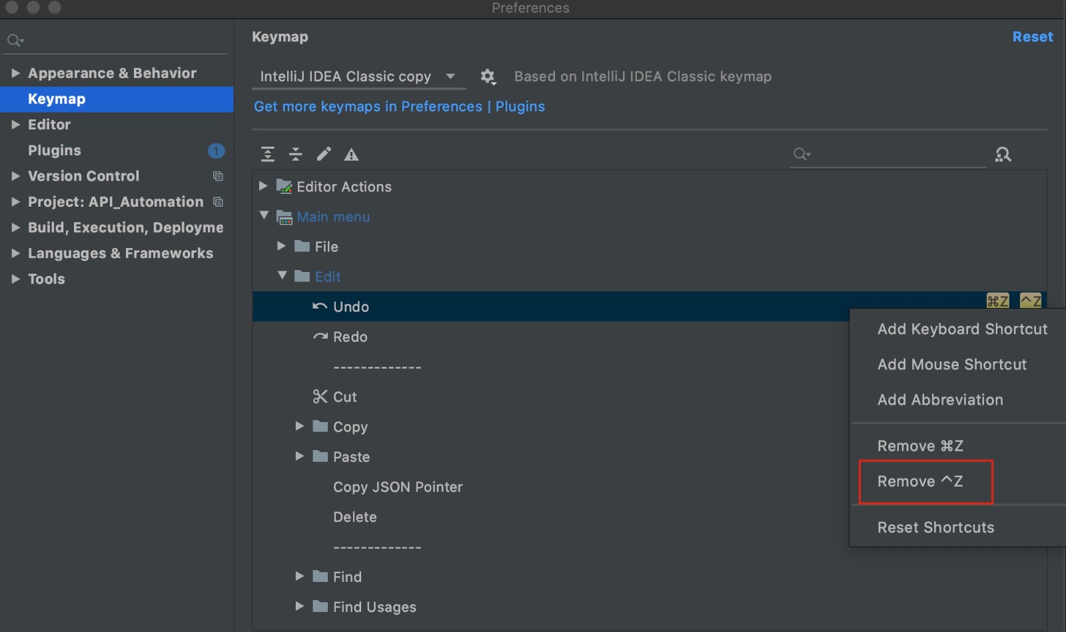Expand the Editor settings section arrow

point(15,124)
